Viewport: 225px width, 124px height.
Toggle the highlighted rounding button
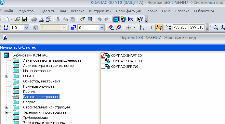(x=159, y=28)
